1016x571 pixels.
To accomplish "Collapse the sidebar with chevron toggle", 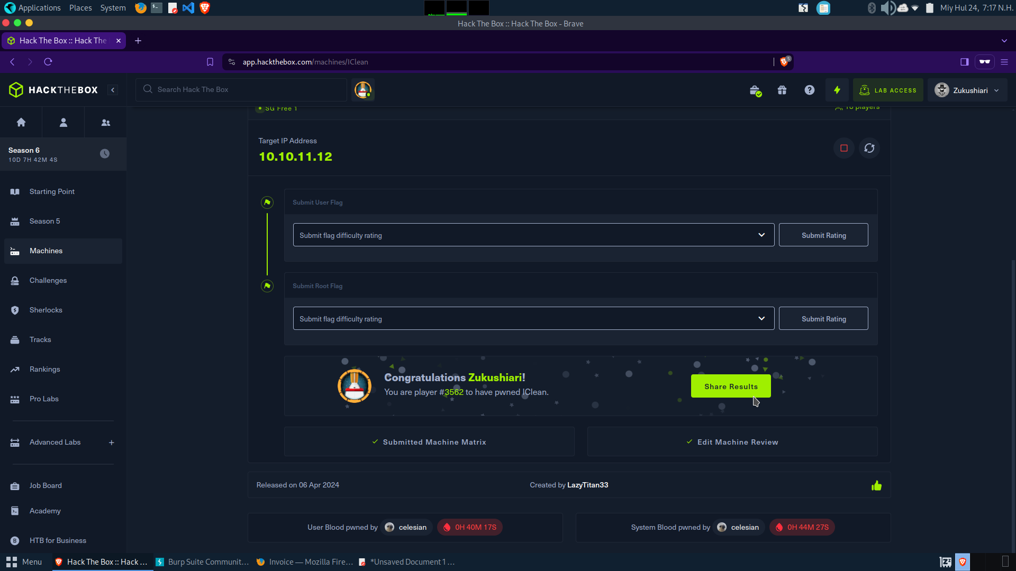I will (x=113, y=90).
